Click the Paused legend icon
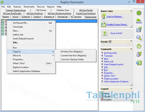 102,96
